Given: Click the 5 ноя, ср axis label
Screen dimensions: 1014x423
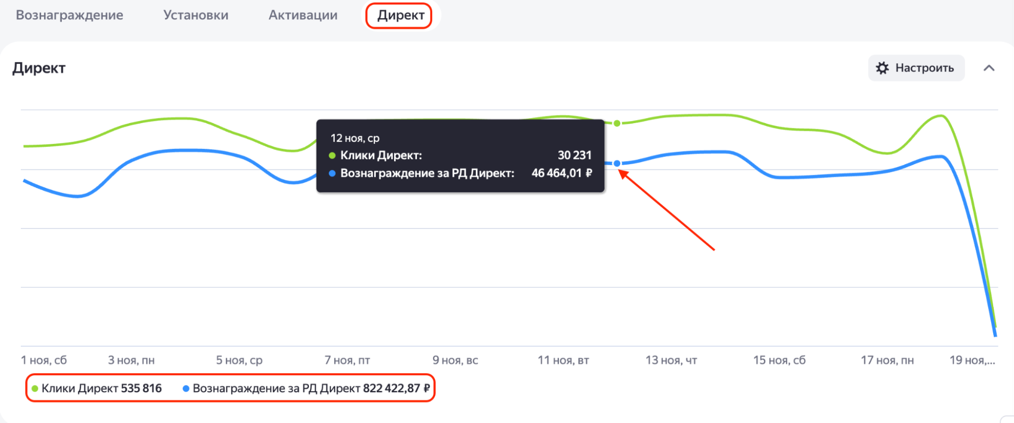Looking at the screenshot, I should pyautogui.click(x=239, y=360).
